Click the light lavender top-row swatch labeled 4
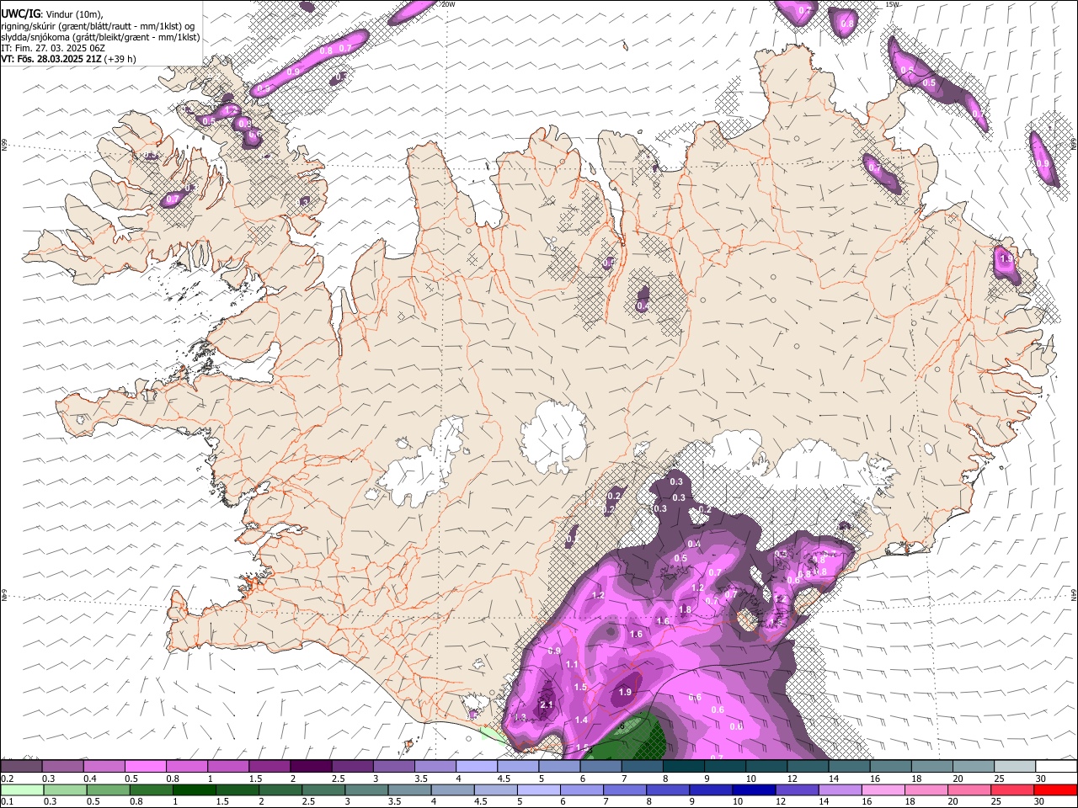 (477, 766)
